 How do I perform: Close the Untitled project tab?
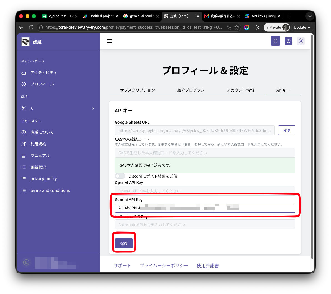click(x=117, y=16)
